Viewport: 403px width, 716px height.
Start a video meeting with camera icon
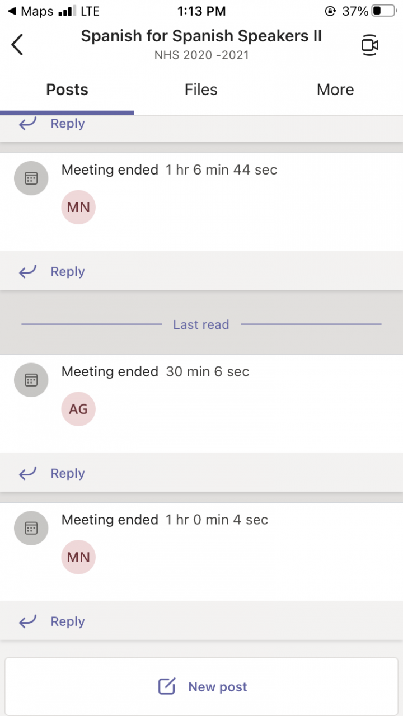pos(369,45)
